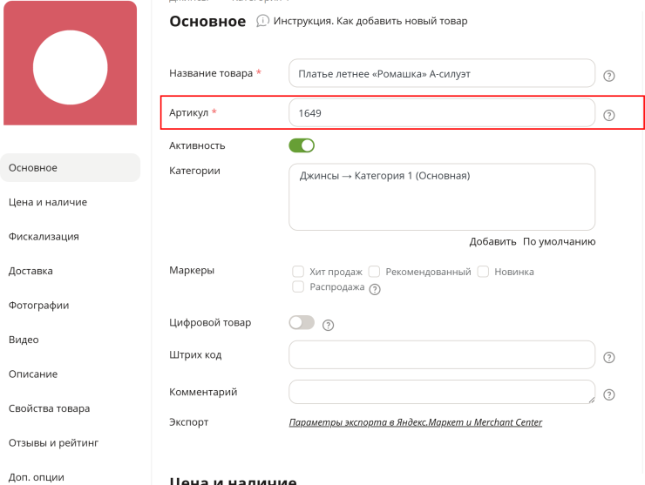This screenshot has height=485, width=645.
Task: Open help icon beside Название товара field
Action: [608, 76]
